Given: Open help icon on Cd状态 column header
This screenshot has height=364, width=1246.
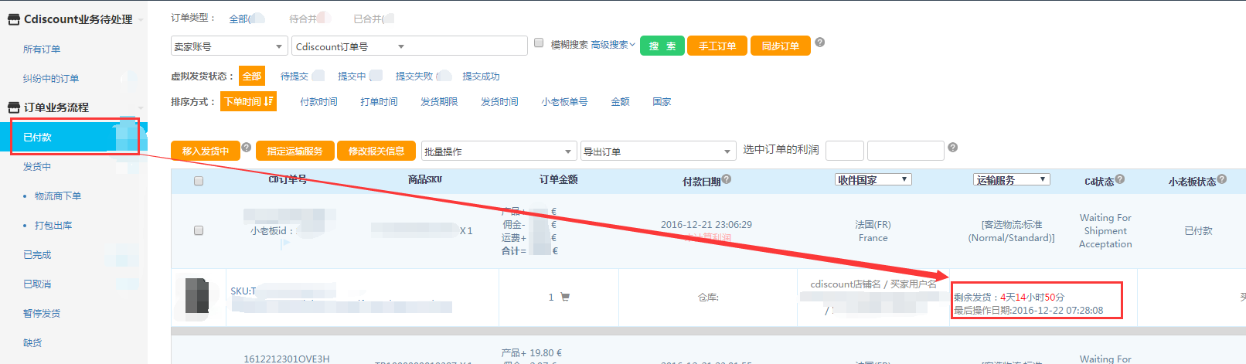Looking at the screenshot, I should 1119,179.
